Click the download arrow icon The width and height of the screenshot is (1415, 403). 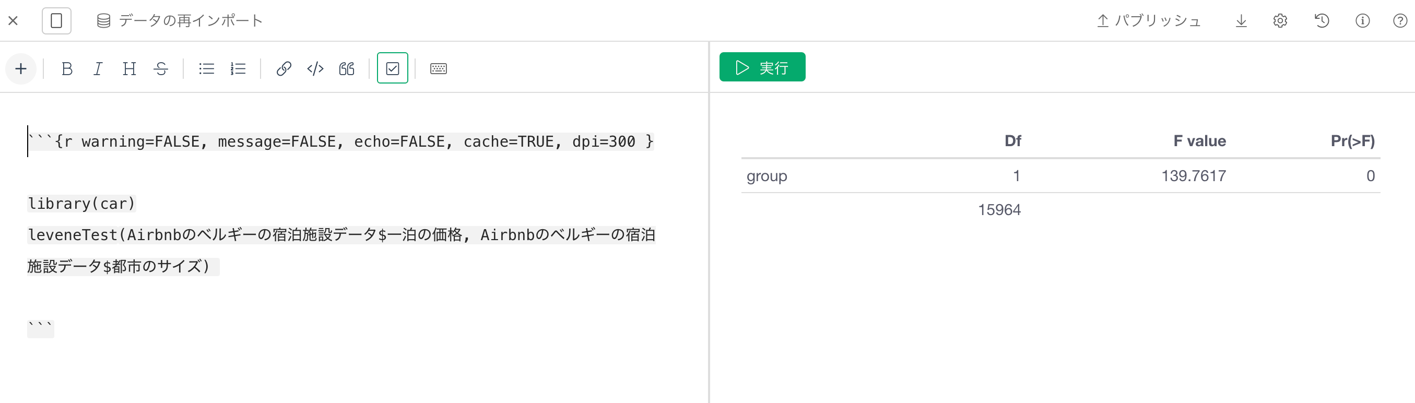click(1241, 21)
